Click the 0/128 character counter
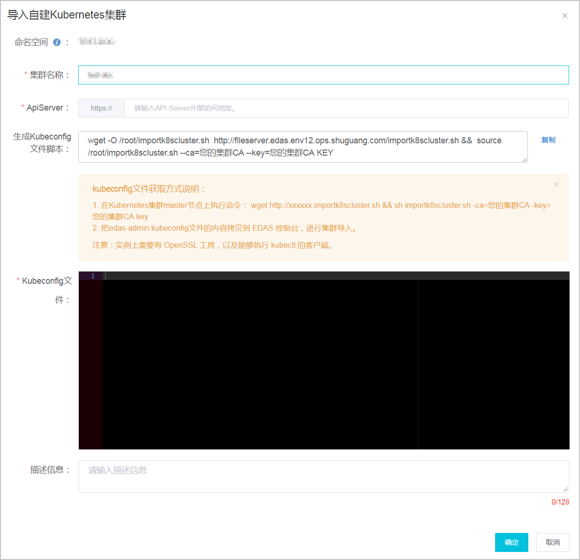Image resolution: width=580 pixels, height=560 pixels. click(x=560, y=502)
